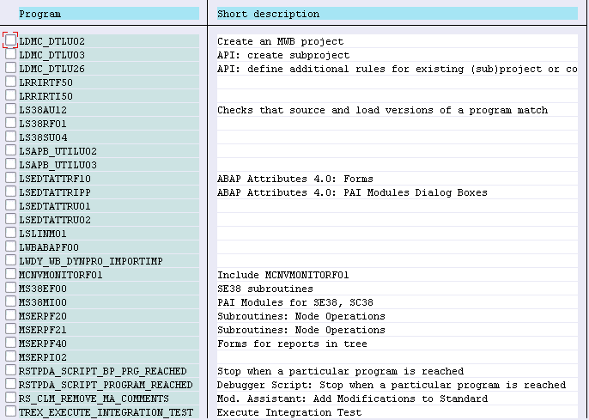The width and height of the screenshot is (589, 420).
Task: Check the box next to LRRIRTI50
Action: click(10, 95)
